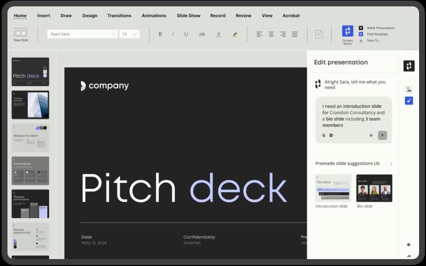The width and height of the screenshot is (426, 266).
Task: Click the Save To download icon
Action: (361, 40)
